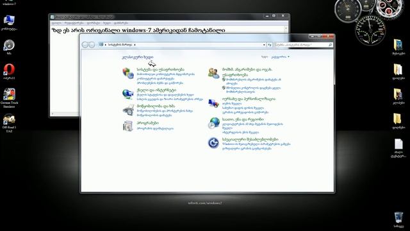410x231 pixels.
Task: Click the Control Panel forward arrow button
Action: [92, 44]
